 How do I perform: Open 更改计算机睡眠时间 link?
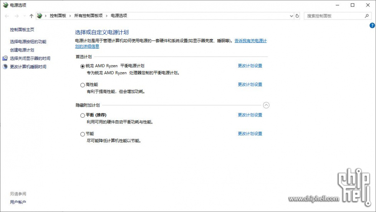[28, 67]
